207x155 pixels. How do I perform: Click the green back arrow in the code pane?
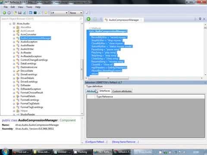click(x=88, y=19)
